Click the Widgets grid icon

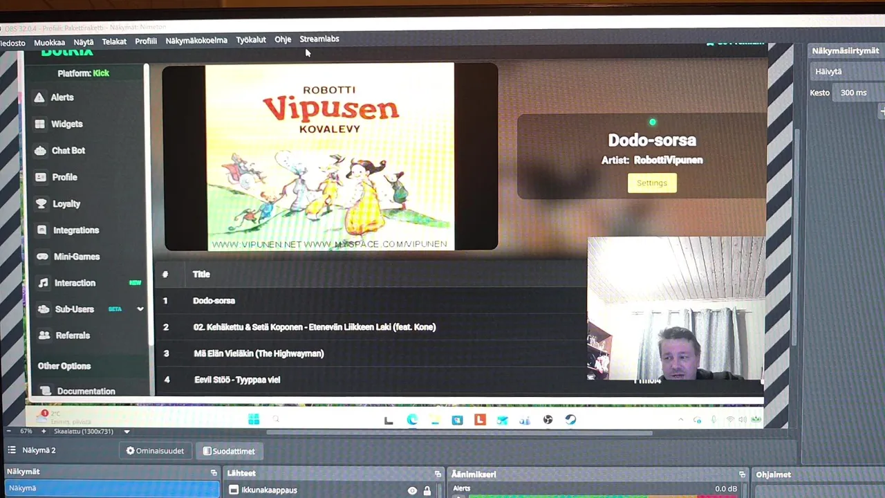pos(39,124)
